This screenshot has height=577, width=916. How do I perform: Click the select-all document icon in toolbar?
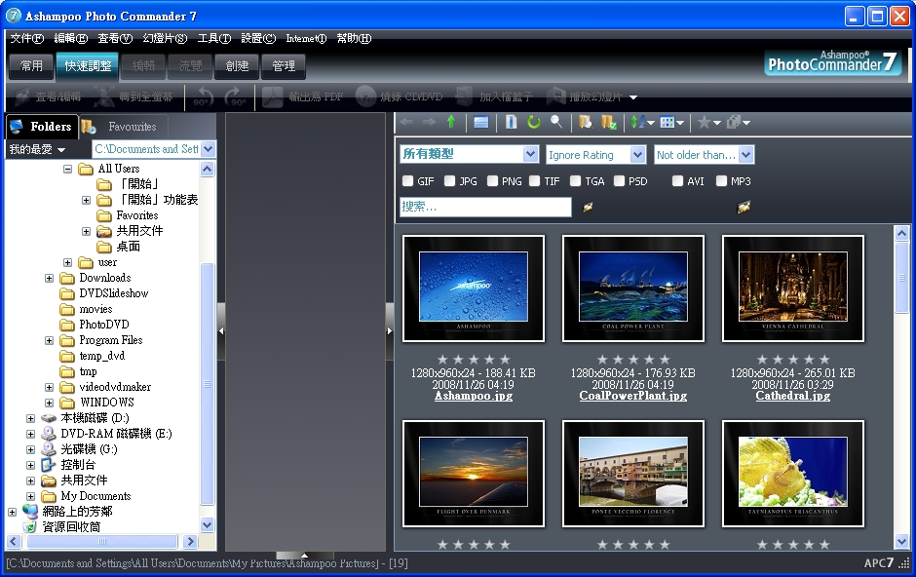click(x=511, y=122)
